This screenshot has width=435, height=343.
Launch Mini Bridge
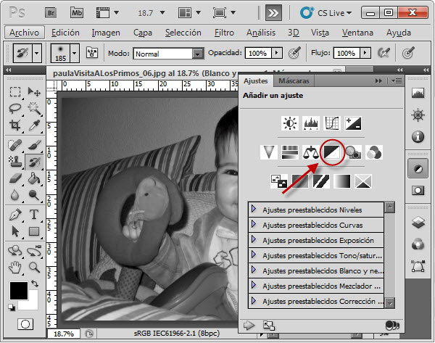(x=77, y=13)
